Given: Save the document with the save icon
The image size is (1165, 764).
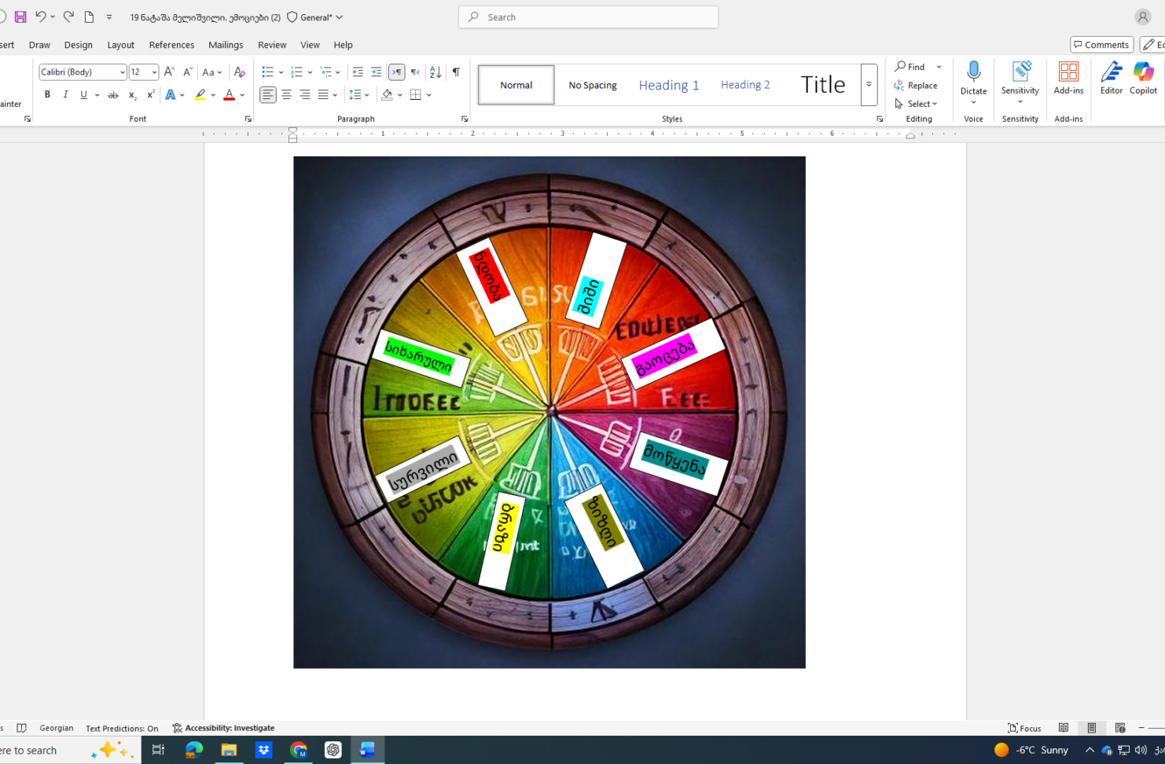Looking at the screenshot, I should [x=20, y=17].
